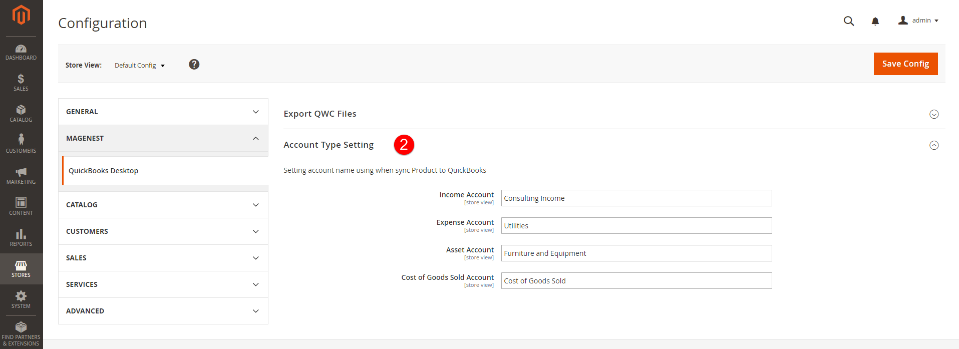Viewport: 959px width, 349px height.
Task: Open the Catalog box icon in the sidebar
Action: [x=21, y=114]
